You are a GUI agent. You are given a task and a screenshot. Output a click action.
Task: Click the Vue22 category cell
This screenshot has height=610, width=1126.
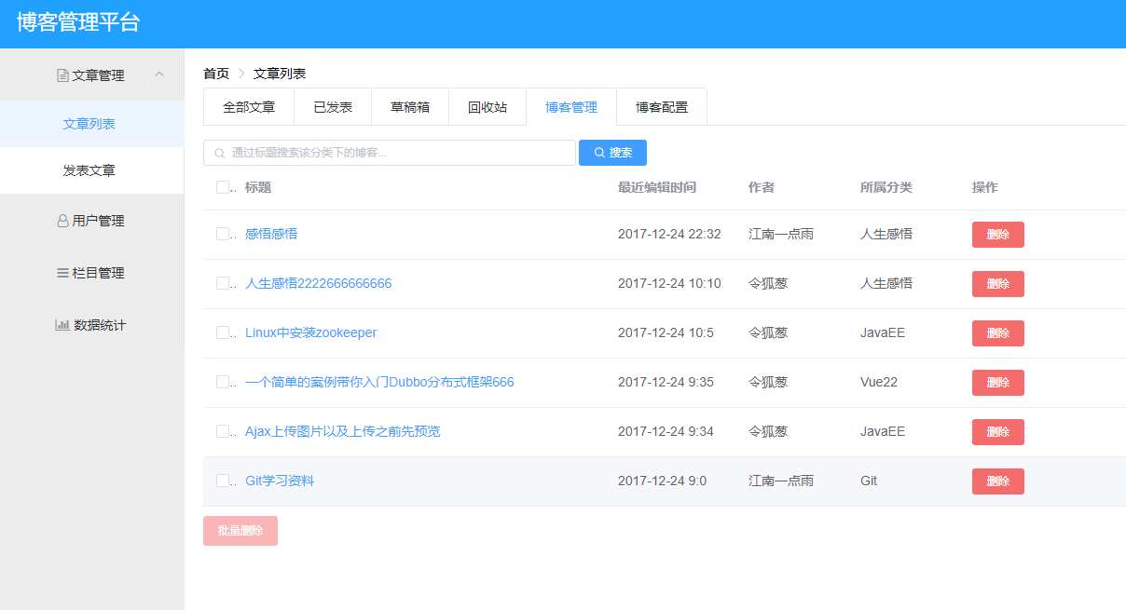point(879,382)
